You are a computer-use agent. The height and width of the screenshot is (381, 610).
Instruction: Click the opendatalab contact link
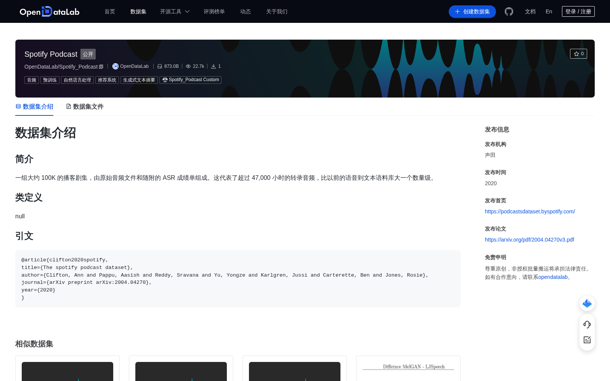click(x=553, y=277)
